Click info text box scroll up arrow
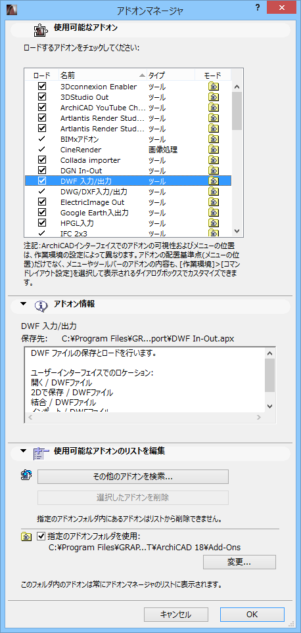The height and width of the screenshot is (633, 301). click(x=270, y=353)
